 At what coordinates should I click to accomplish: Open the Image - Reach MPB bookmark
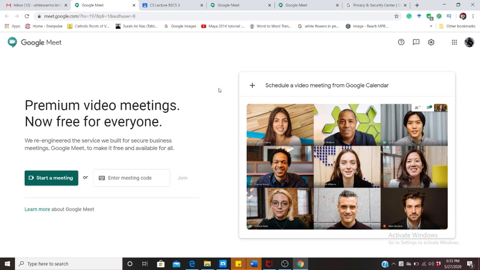pos(367,26)
